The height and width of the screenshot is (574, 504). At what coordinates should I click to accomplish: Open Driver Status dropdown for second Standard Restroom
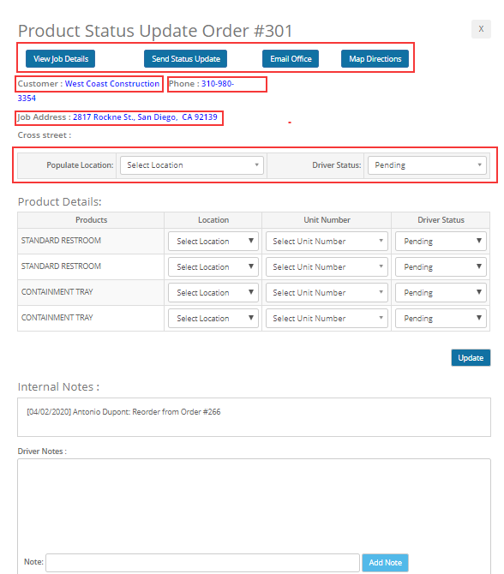pos(441,266)
